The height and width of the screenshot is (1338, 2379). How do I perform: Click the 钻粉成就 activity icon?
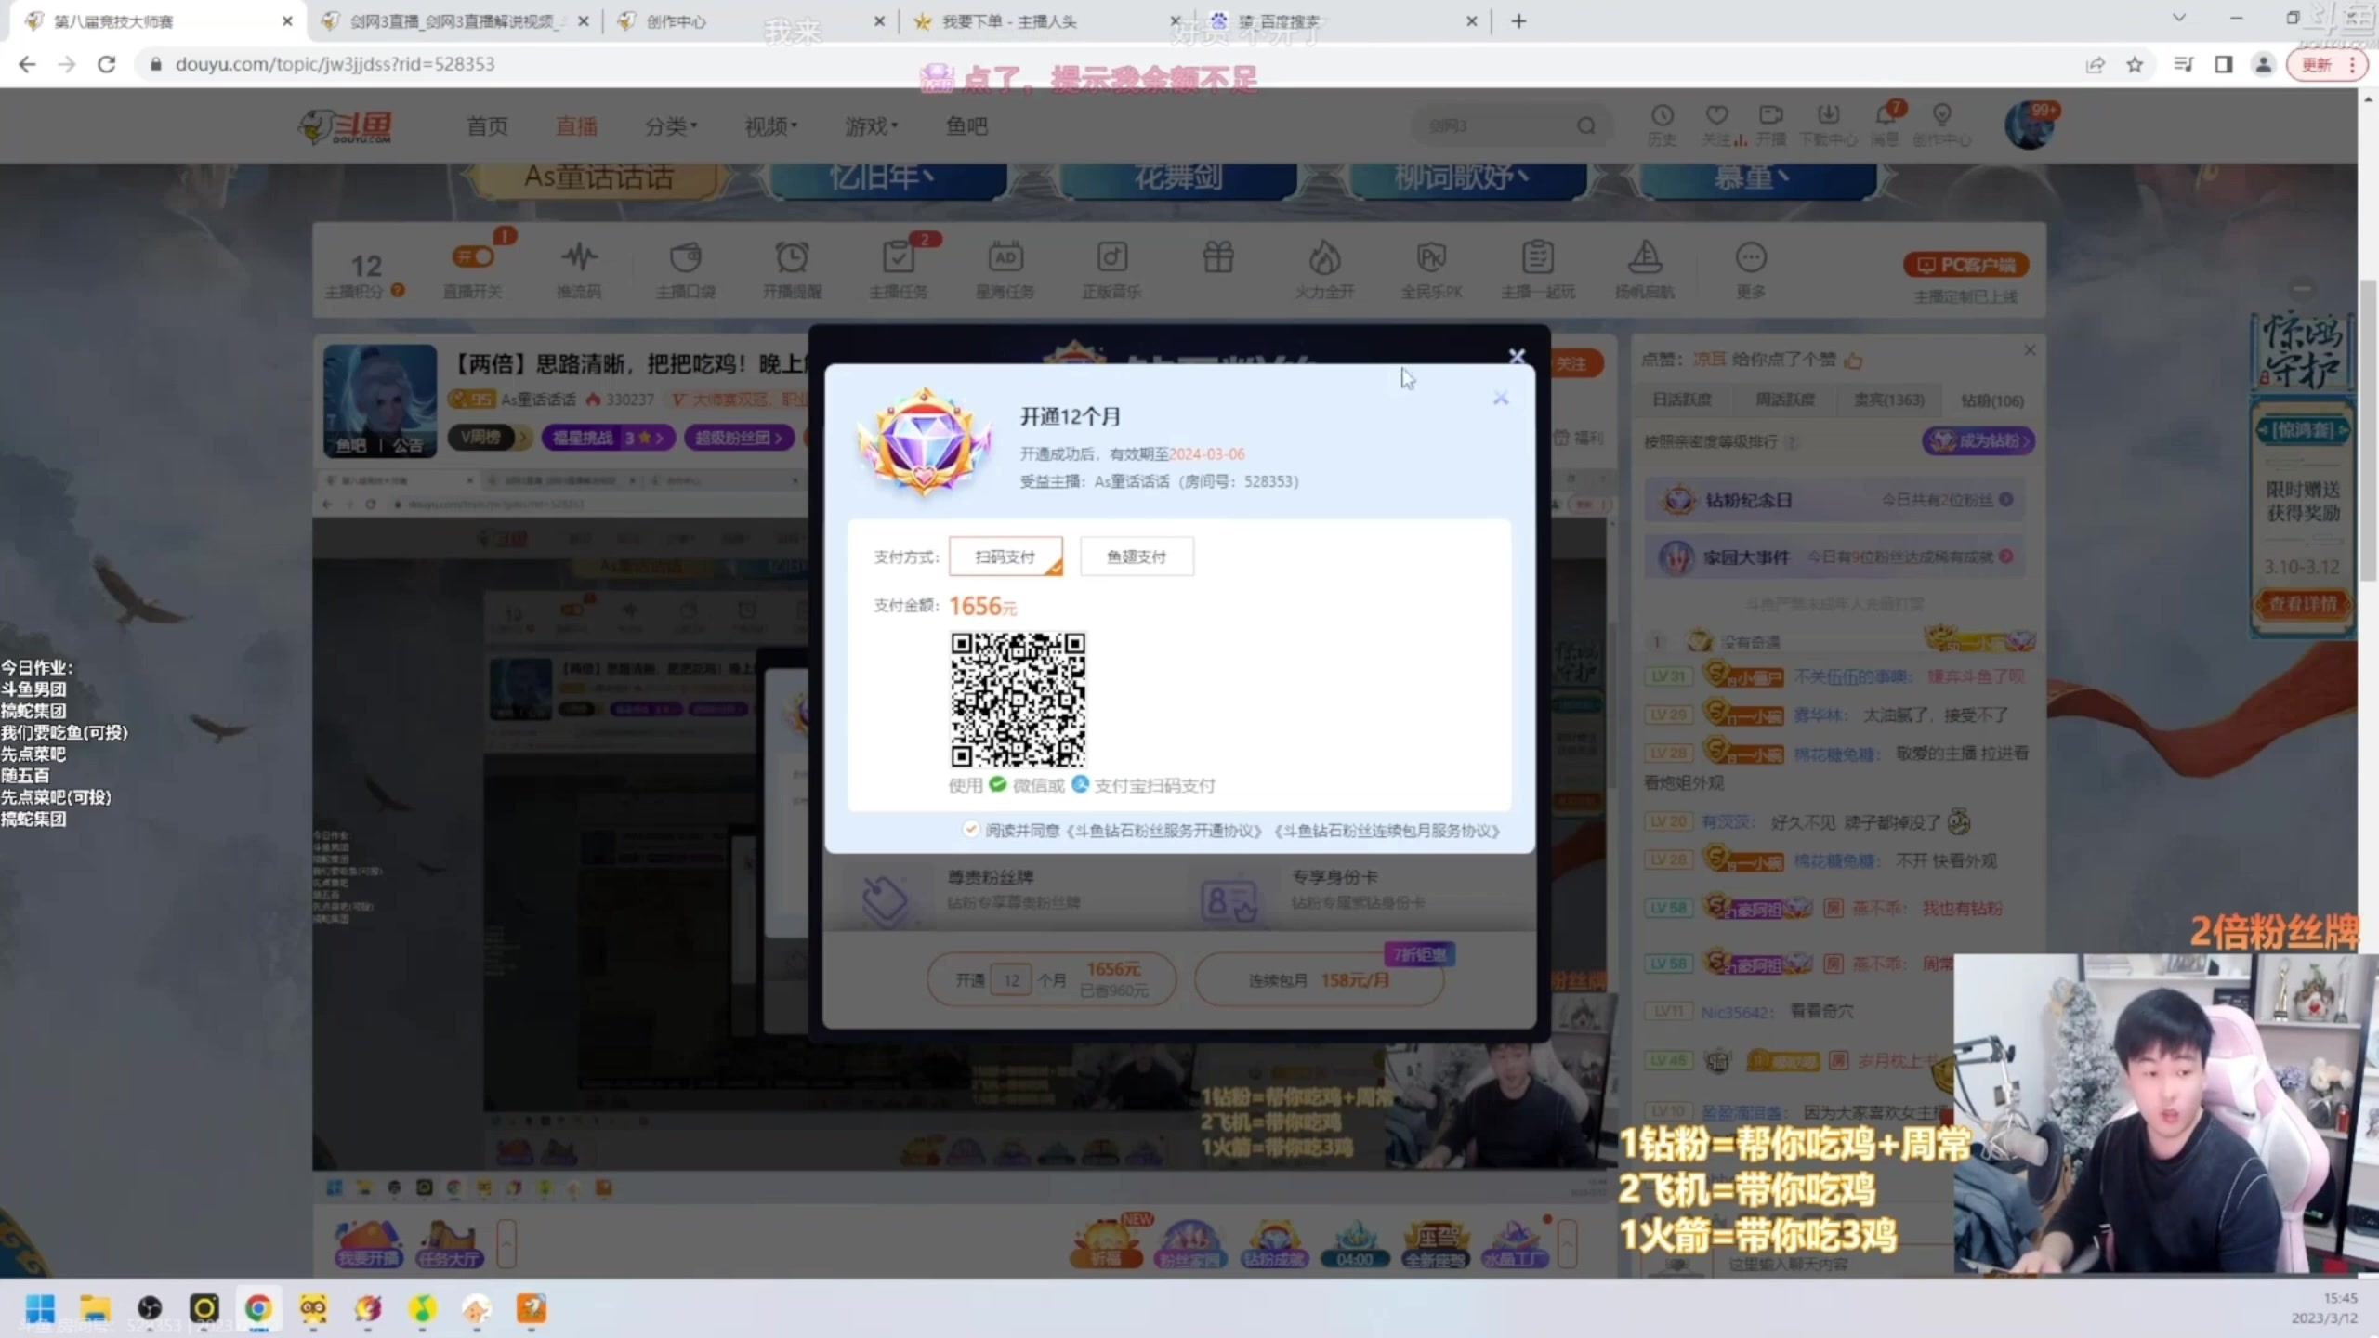click(1275, 1242)
